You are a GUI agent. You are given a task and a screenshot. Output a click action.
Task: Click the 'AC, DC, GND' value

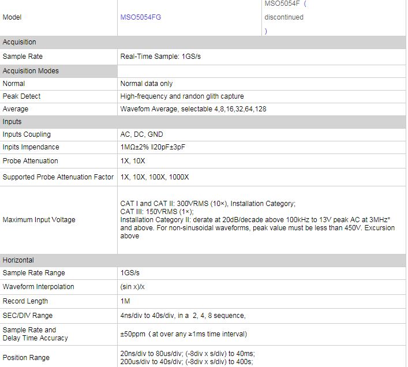click(x=141, y=134)
